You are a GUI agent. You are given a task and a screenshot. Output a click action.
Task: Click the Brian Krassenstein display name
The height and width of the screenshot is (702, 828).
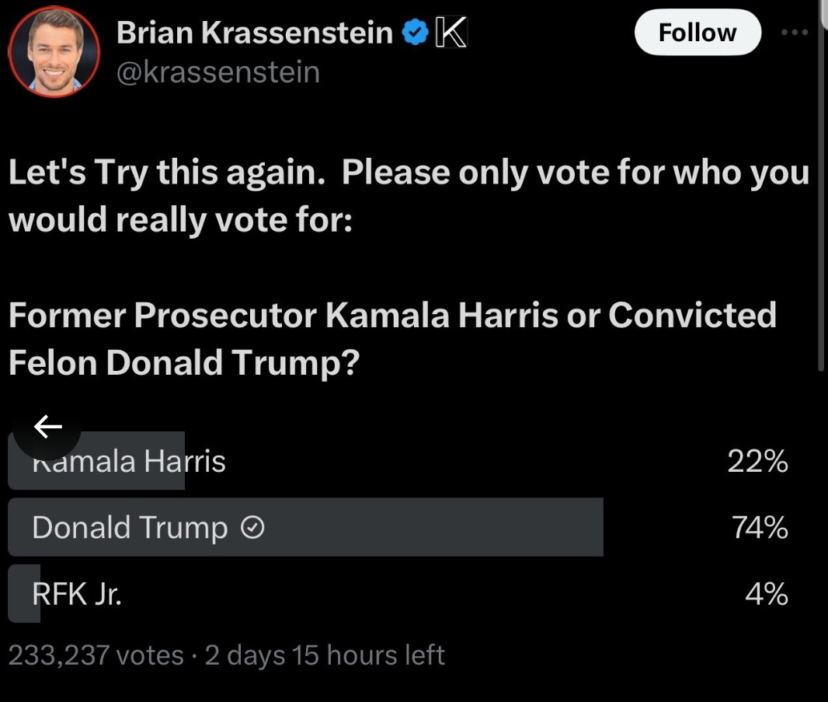point(254,32)
